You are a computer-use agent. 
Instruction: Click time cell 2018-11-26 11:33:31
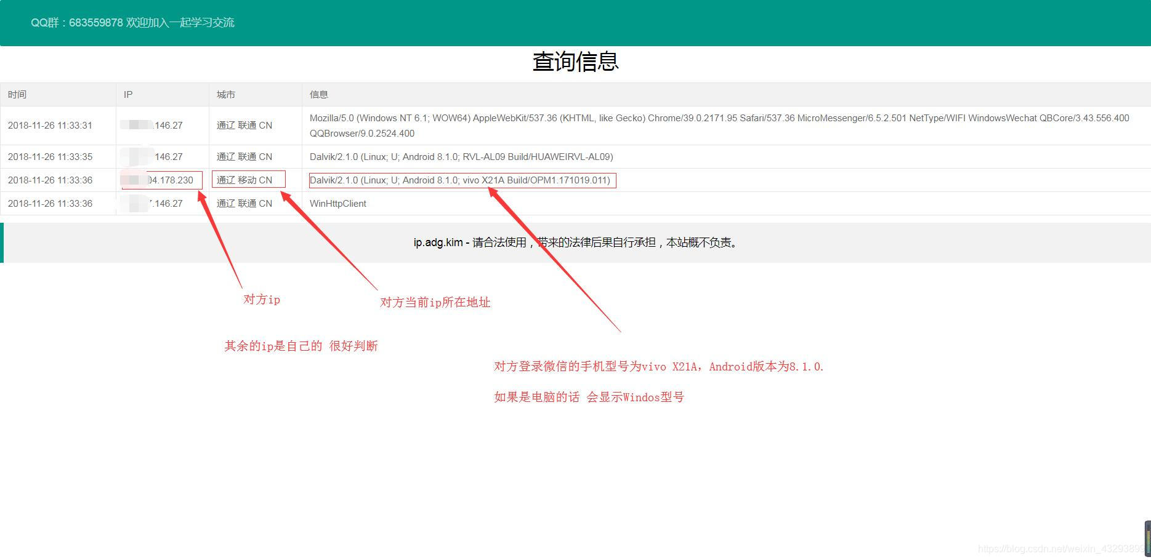50,126
